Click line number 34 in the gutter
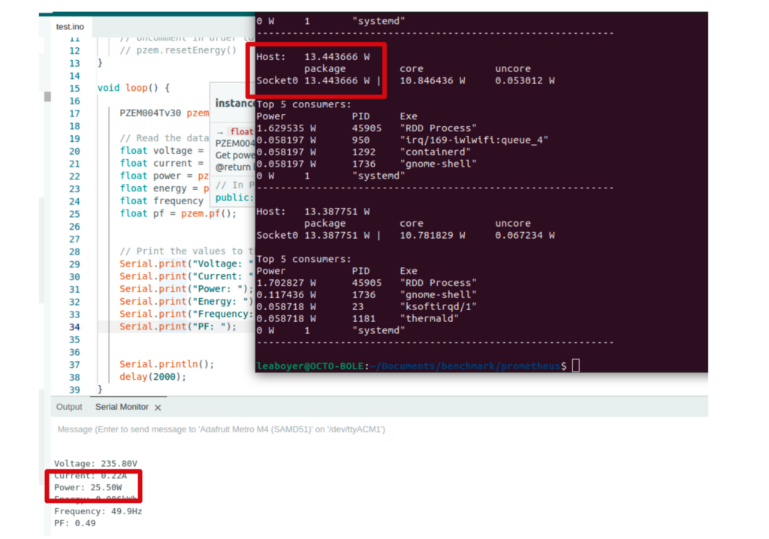The height and width of the screenshot is (539, 769). [x=74, y=327]
